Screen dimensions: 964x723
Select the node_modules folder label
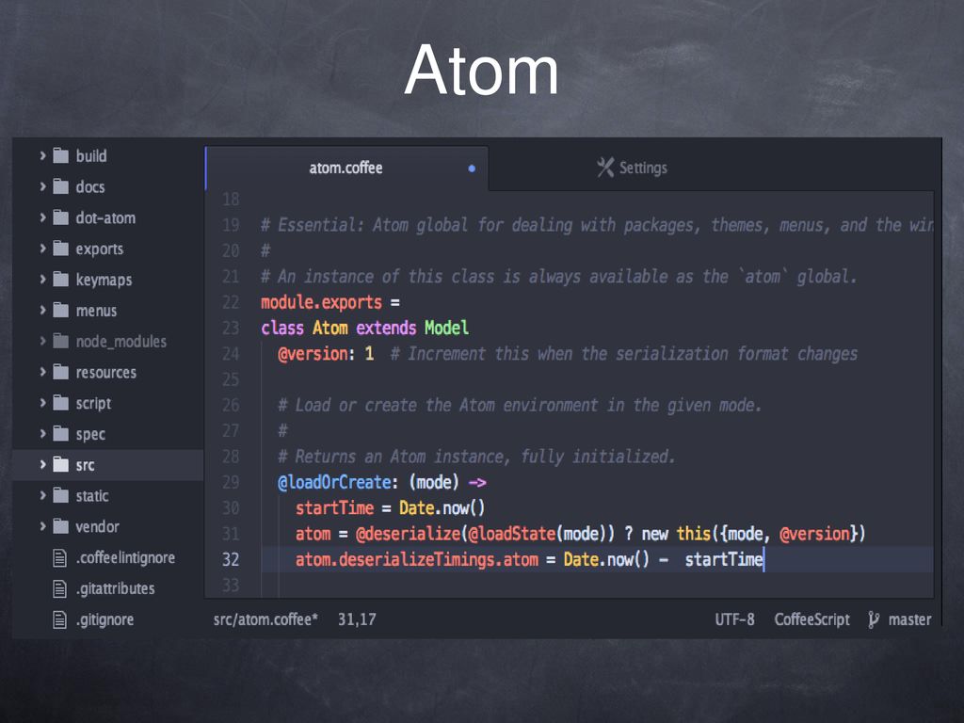tap(120, 341)
